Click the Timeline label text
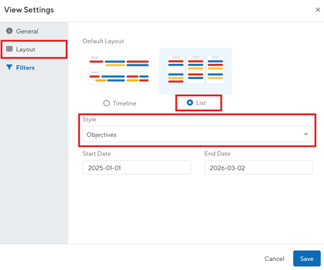324x270 pixels. point(125,103)
